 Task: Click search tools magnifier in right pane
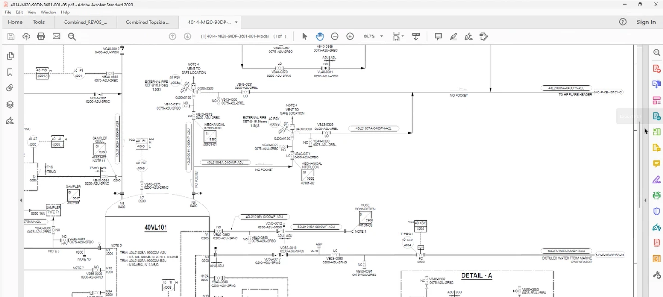657,52
